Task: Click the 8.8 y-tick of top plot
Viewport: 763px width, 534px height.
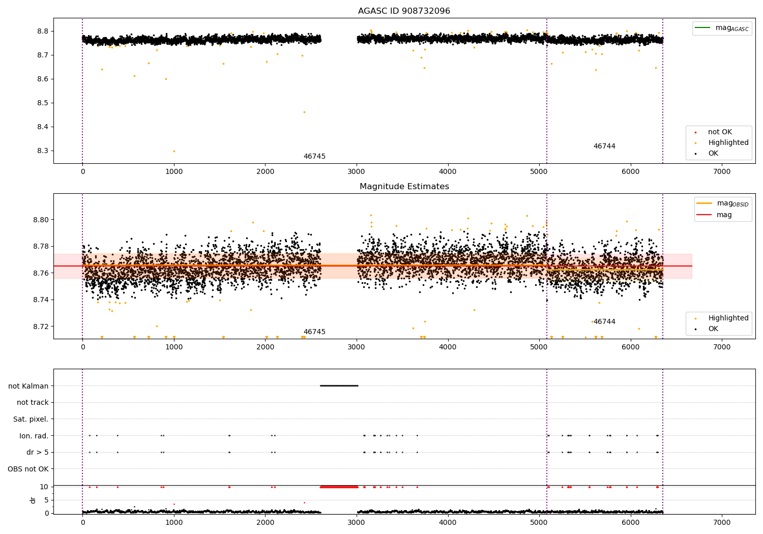Action: [43, 31]
